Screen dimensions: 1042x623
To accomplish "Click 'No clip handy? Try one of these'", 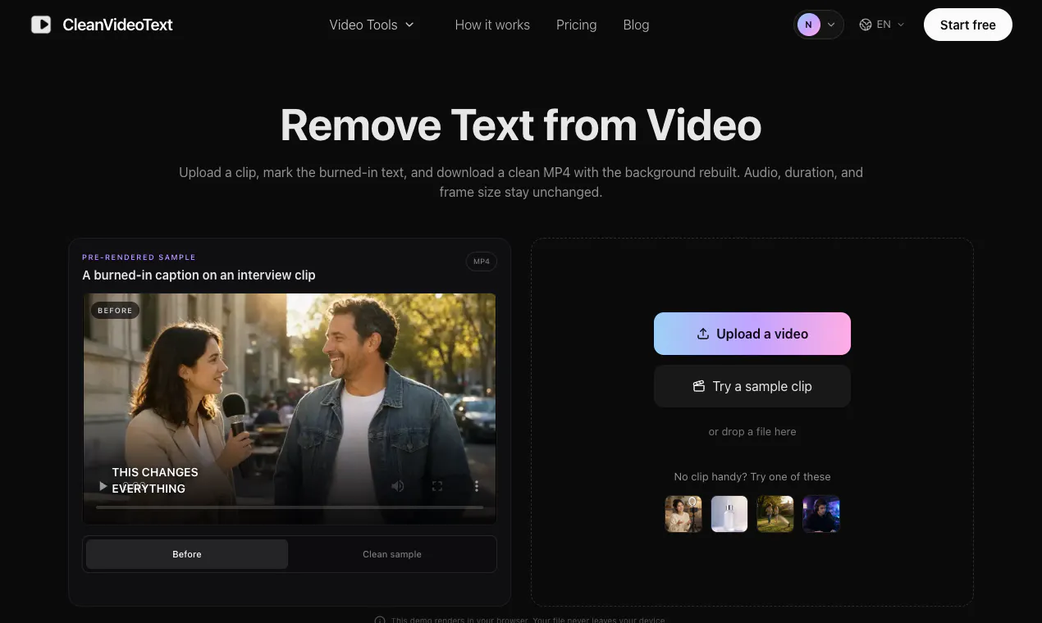I will coord(752,476).
